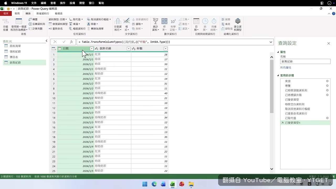Open the 取代值 dropdown
336x189 pixels.
point(76,19)
